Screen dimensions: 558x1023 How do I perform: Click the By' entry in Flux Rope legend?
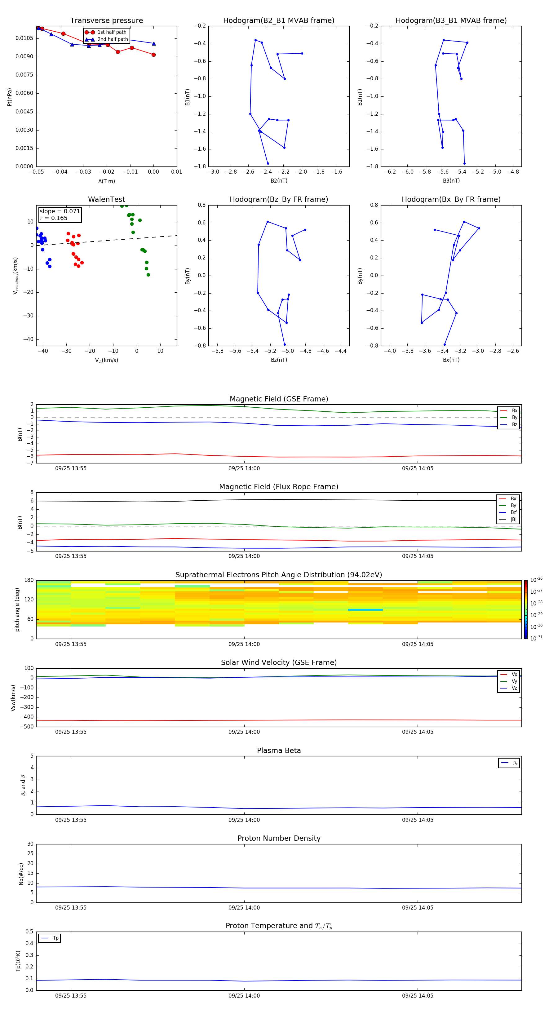[508, 506]
